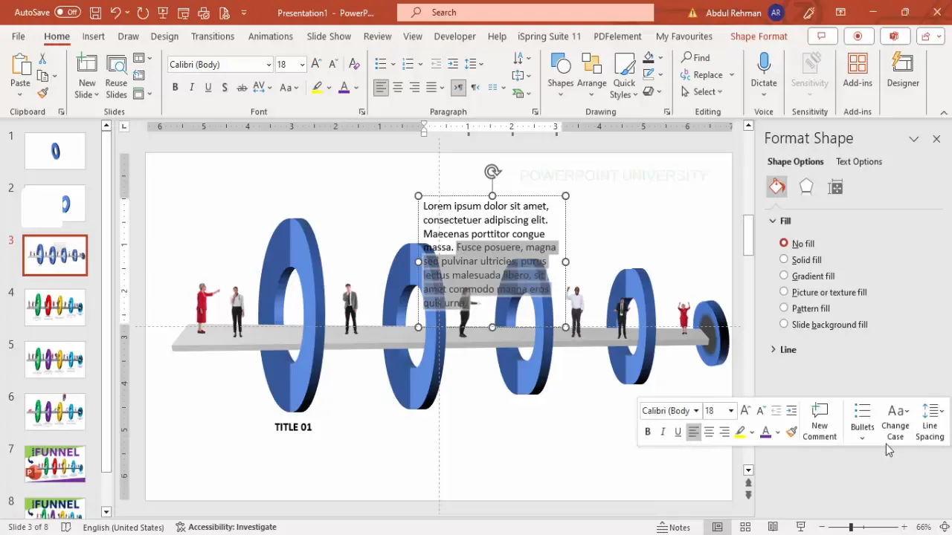Open the Select dropdown in Editing group
The image size is (952, 535).
pyautogui.click(x=701, y=92)
